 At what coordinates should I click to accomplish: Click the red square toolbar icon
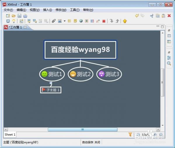[104, 21]
